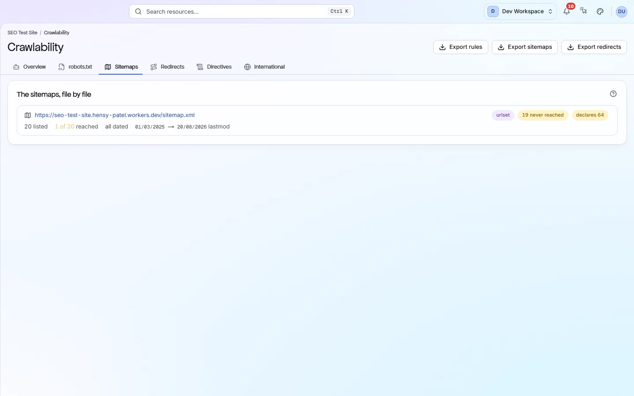Click the urlset badge
The image size is (634, 396).
click(503, 115)
